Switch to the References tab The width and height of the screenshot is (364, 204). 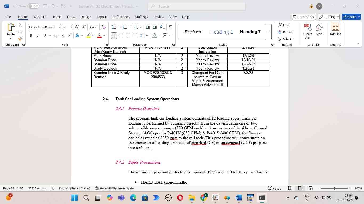(x=121, y=17)
